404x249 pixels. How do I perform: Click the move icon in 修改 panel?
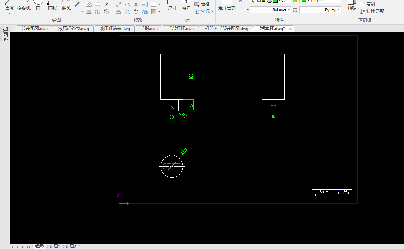[x=119, y=4]
